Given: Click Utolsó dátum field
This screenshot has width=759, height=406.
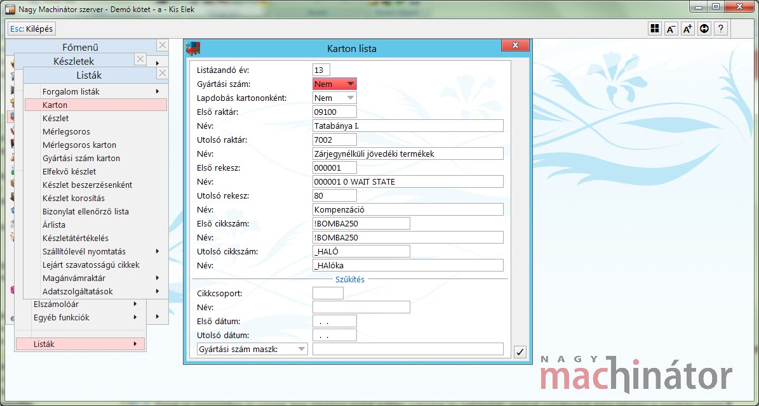Looking at the screenshot, I should point(335,335).
